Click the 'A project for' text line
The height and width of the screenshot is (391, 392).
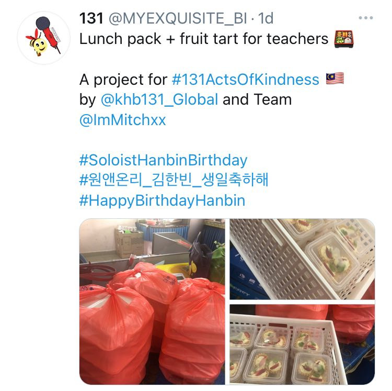123,80
